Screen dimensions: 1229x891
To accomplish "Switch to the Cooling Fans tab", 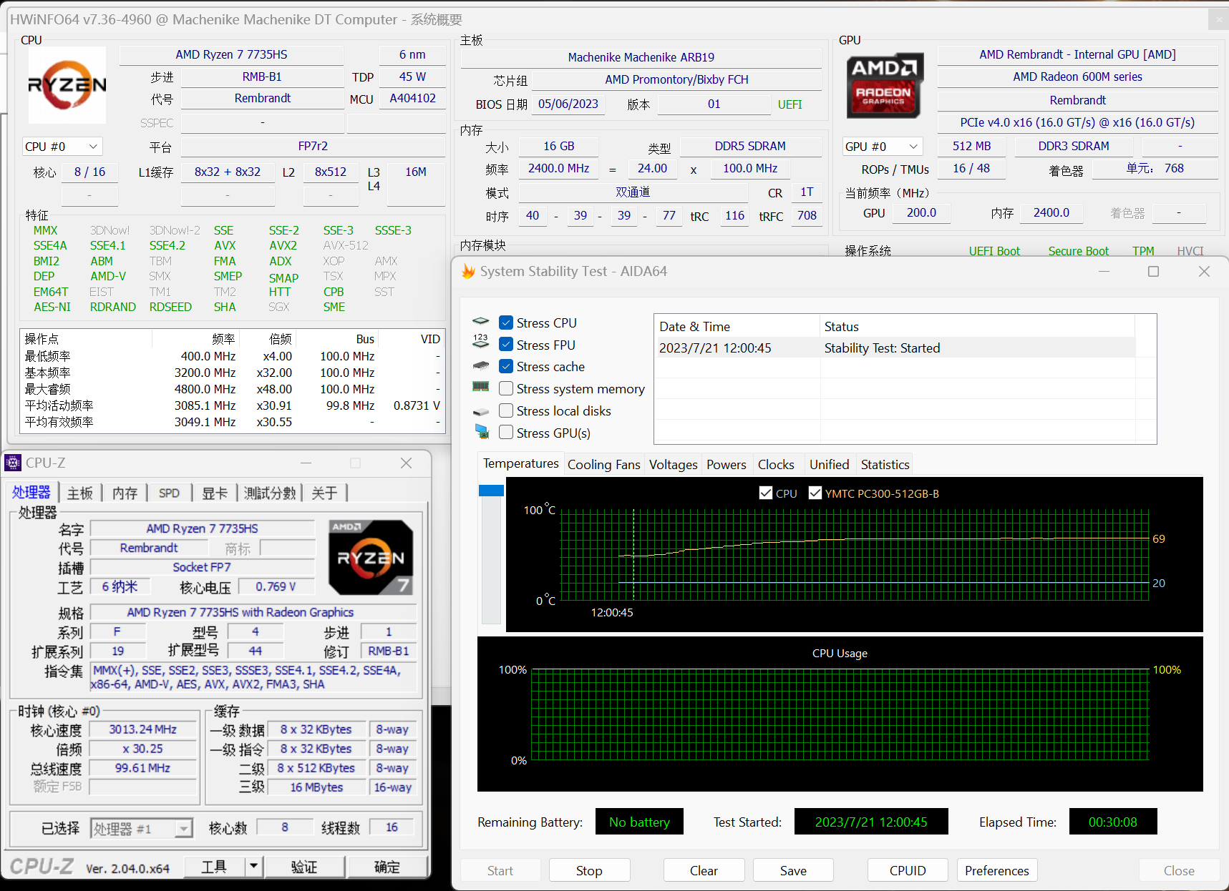I will click(x=603, y=465).
